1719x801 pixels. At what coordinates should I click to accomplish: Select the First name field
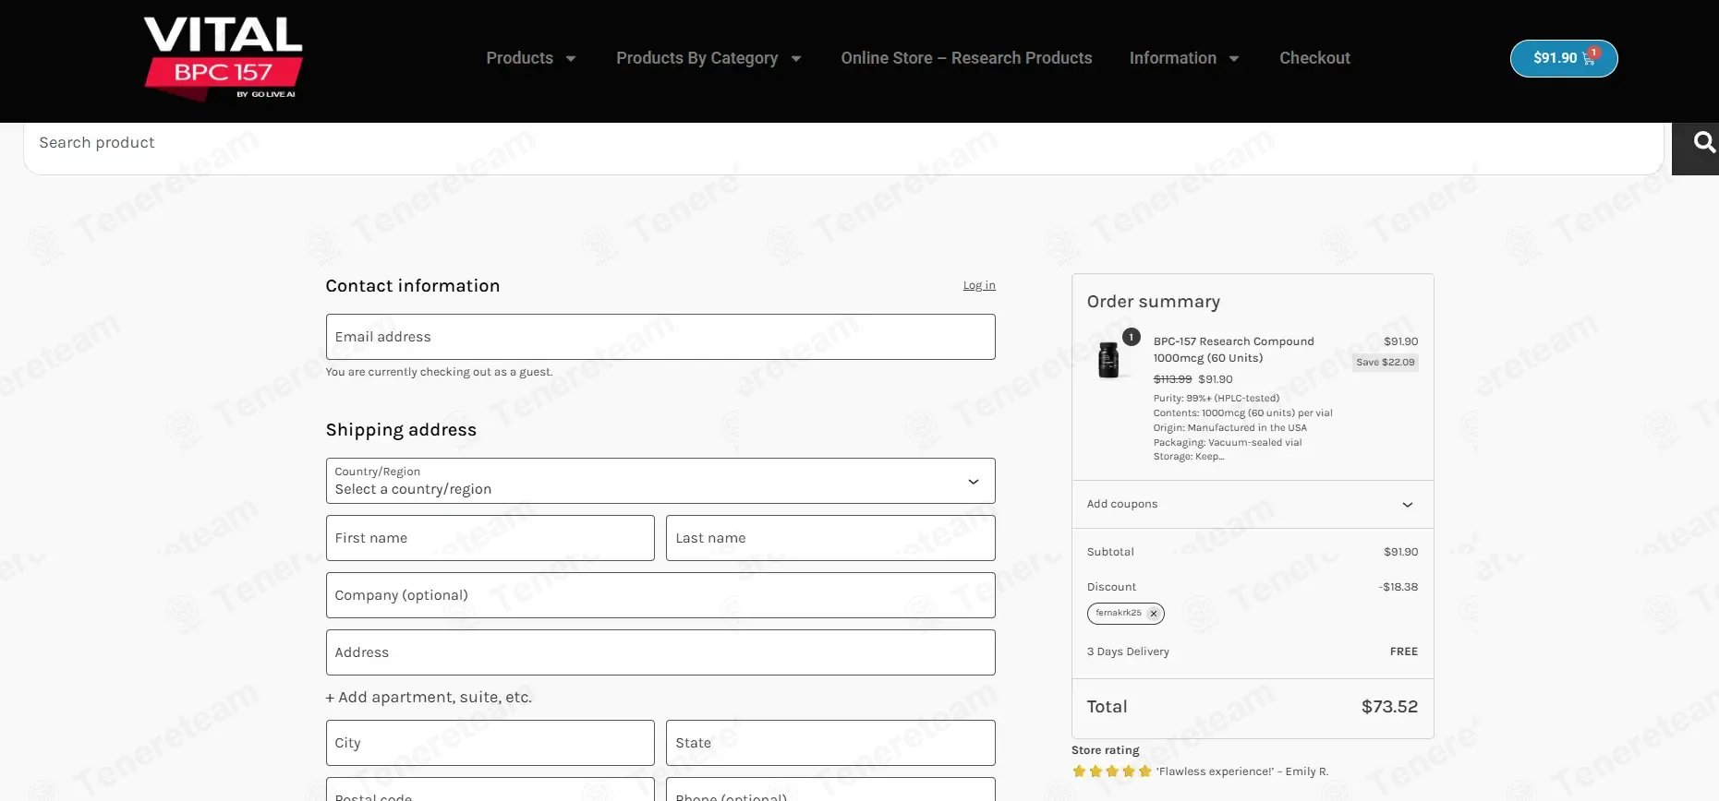(x=490, y=538)
